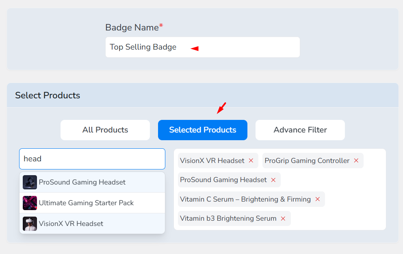This screenshot has height=254, width=403.
Task: Remove ProGrip Gaming Controller tag
Action: coord(356,161)
